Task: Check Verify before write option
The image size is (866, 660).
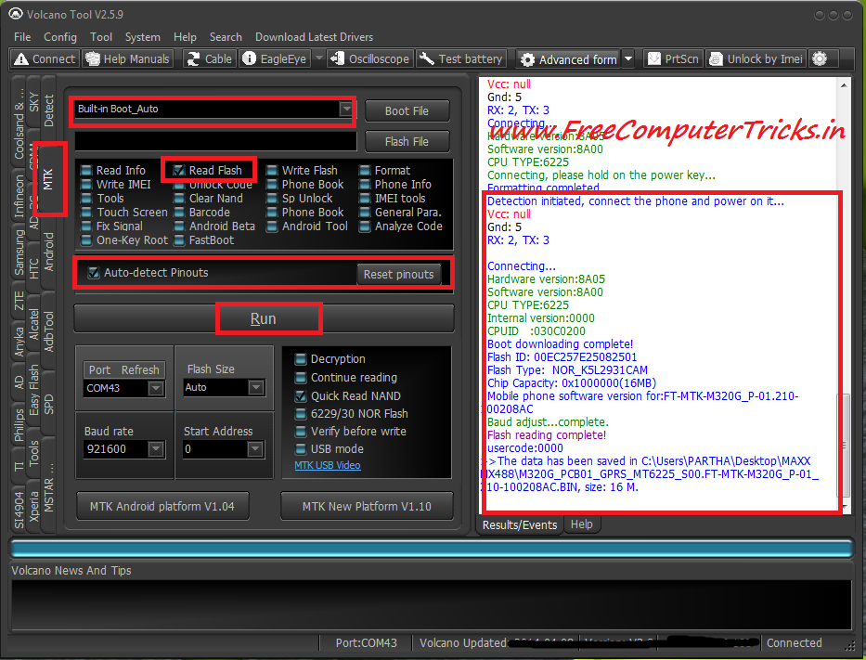Action: click(x=301, y=432)
